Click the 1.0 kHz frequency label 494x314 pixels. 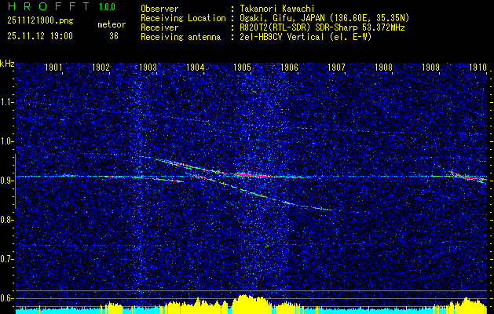(6, 142)
